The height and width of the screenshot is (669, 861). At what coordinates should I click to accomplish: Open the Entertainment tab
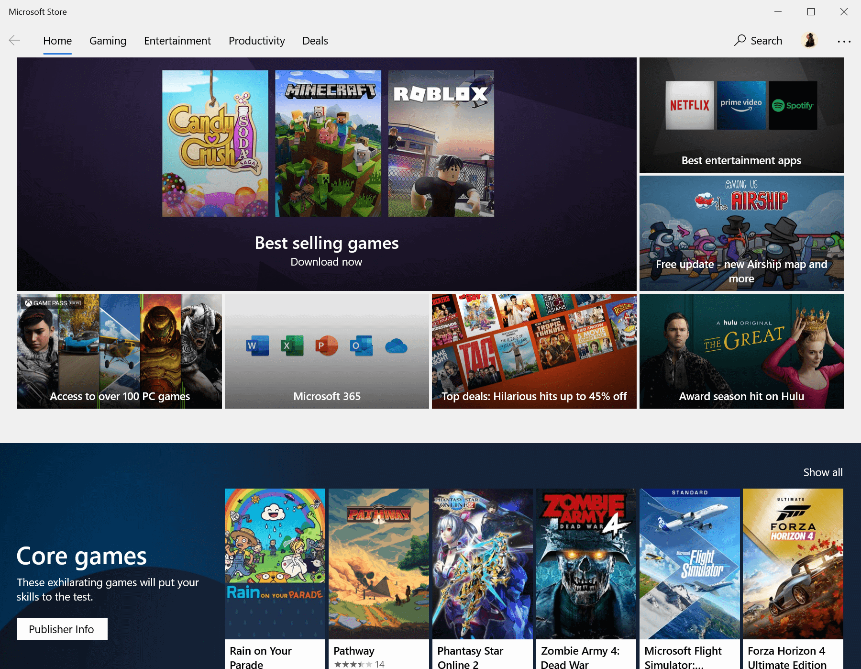coord(177,41)
